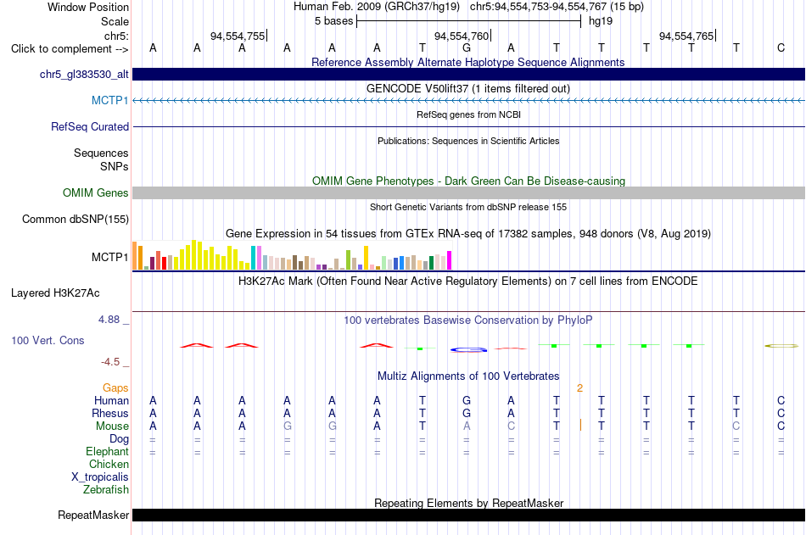The image size is (806, 535).
Task: Click the magenta bar in GTEx expression graph
Action: tap(450, 260)
